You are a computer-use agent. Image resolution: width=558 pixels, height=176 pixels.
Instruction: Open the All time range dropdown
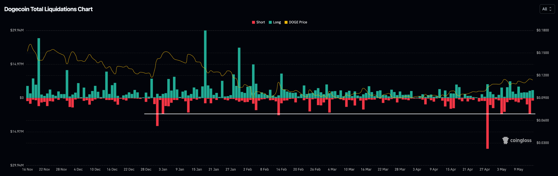pyautogui.click(x=547, y=9)
